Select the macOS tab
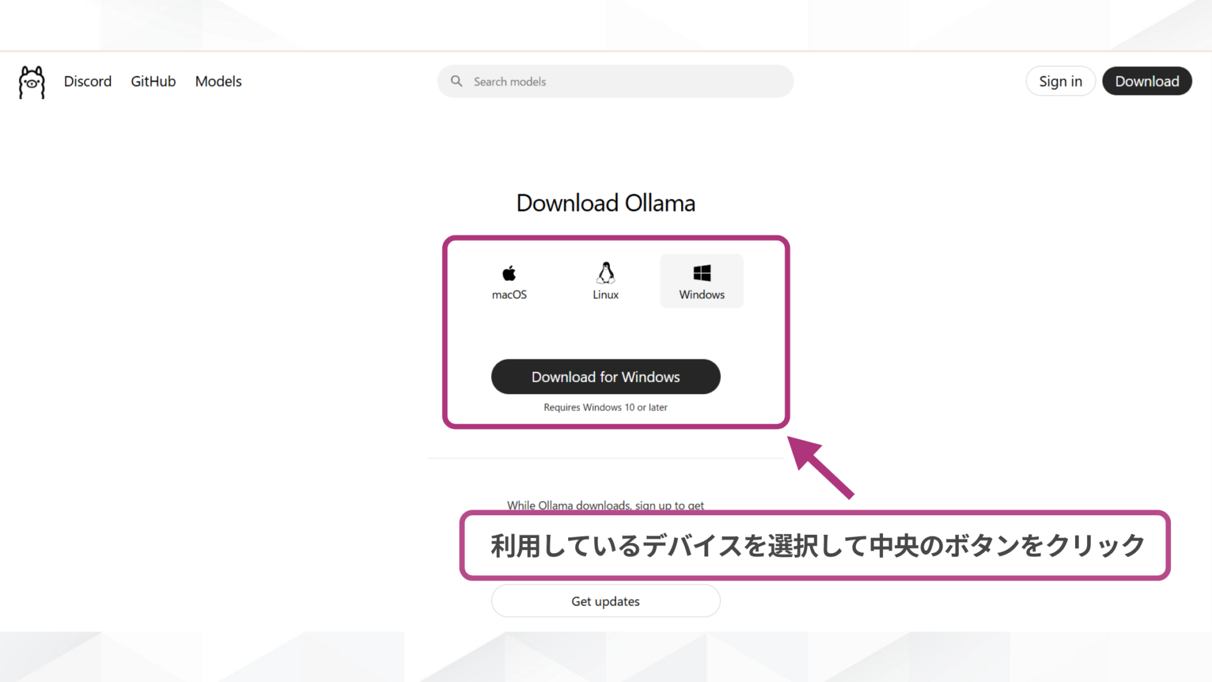The image size is (1212, 682). coord(509,282)
